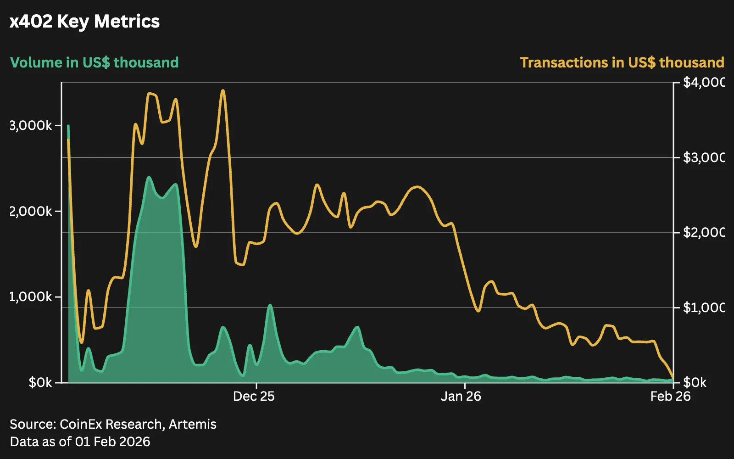This screenshot has height=459, width=734.
Task: Click the $4,000 right axis label
Action: pos(704,82)
